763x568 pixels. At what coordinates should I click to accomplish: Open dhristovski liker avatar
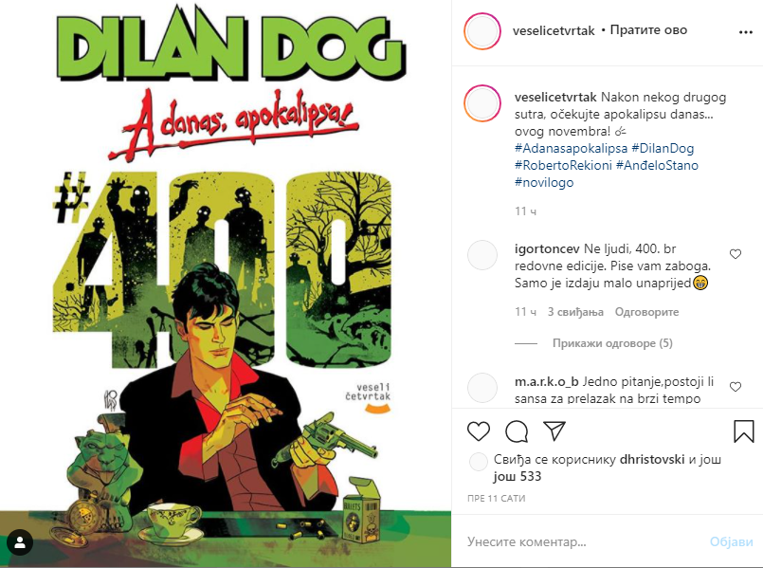[x=479, y=462]
